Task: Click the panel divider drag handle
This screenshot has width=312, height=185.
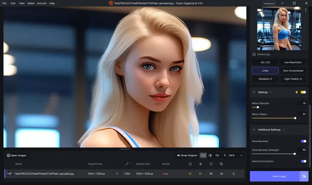Action: point(125,149)
